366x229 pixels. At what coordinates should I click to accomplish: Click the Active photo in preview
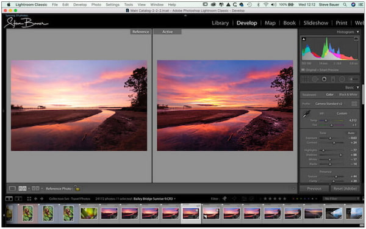click(225, 106)
